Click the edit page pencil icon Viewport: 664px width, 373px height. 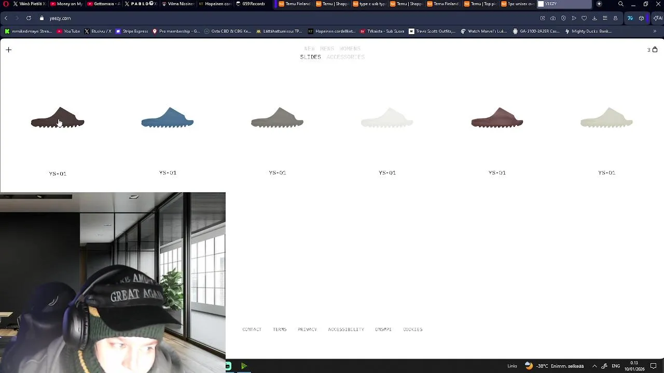543,18
